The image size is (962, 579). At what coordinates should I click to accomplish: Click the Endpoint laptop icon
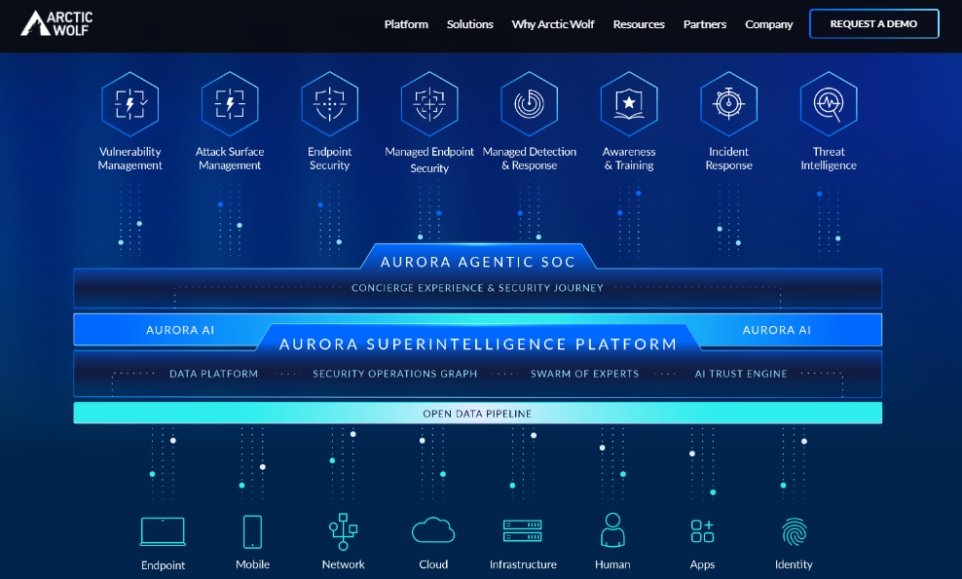pos(163,531)
